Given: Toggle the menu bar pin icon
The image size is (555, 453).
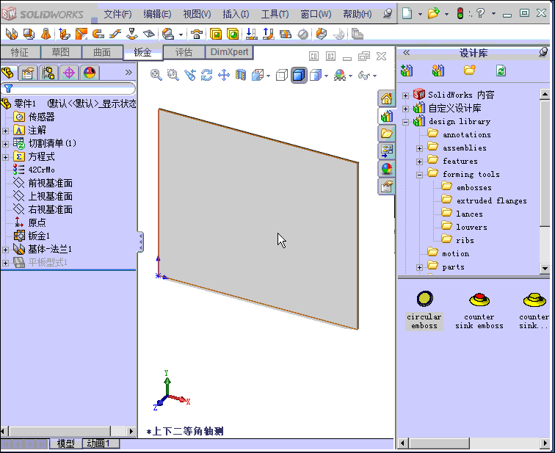Looking at the screenshot, I should tap(388, 14).
